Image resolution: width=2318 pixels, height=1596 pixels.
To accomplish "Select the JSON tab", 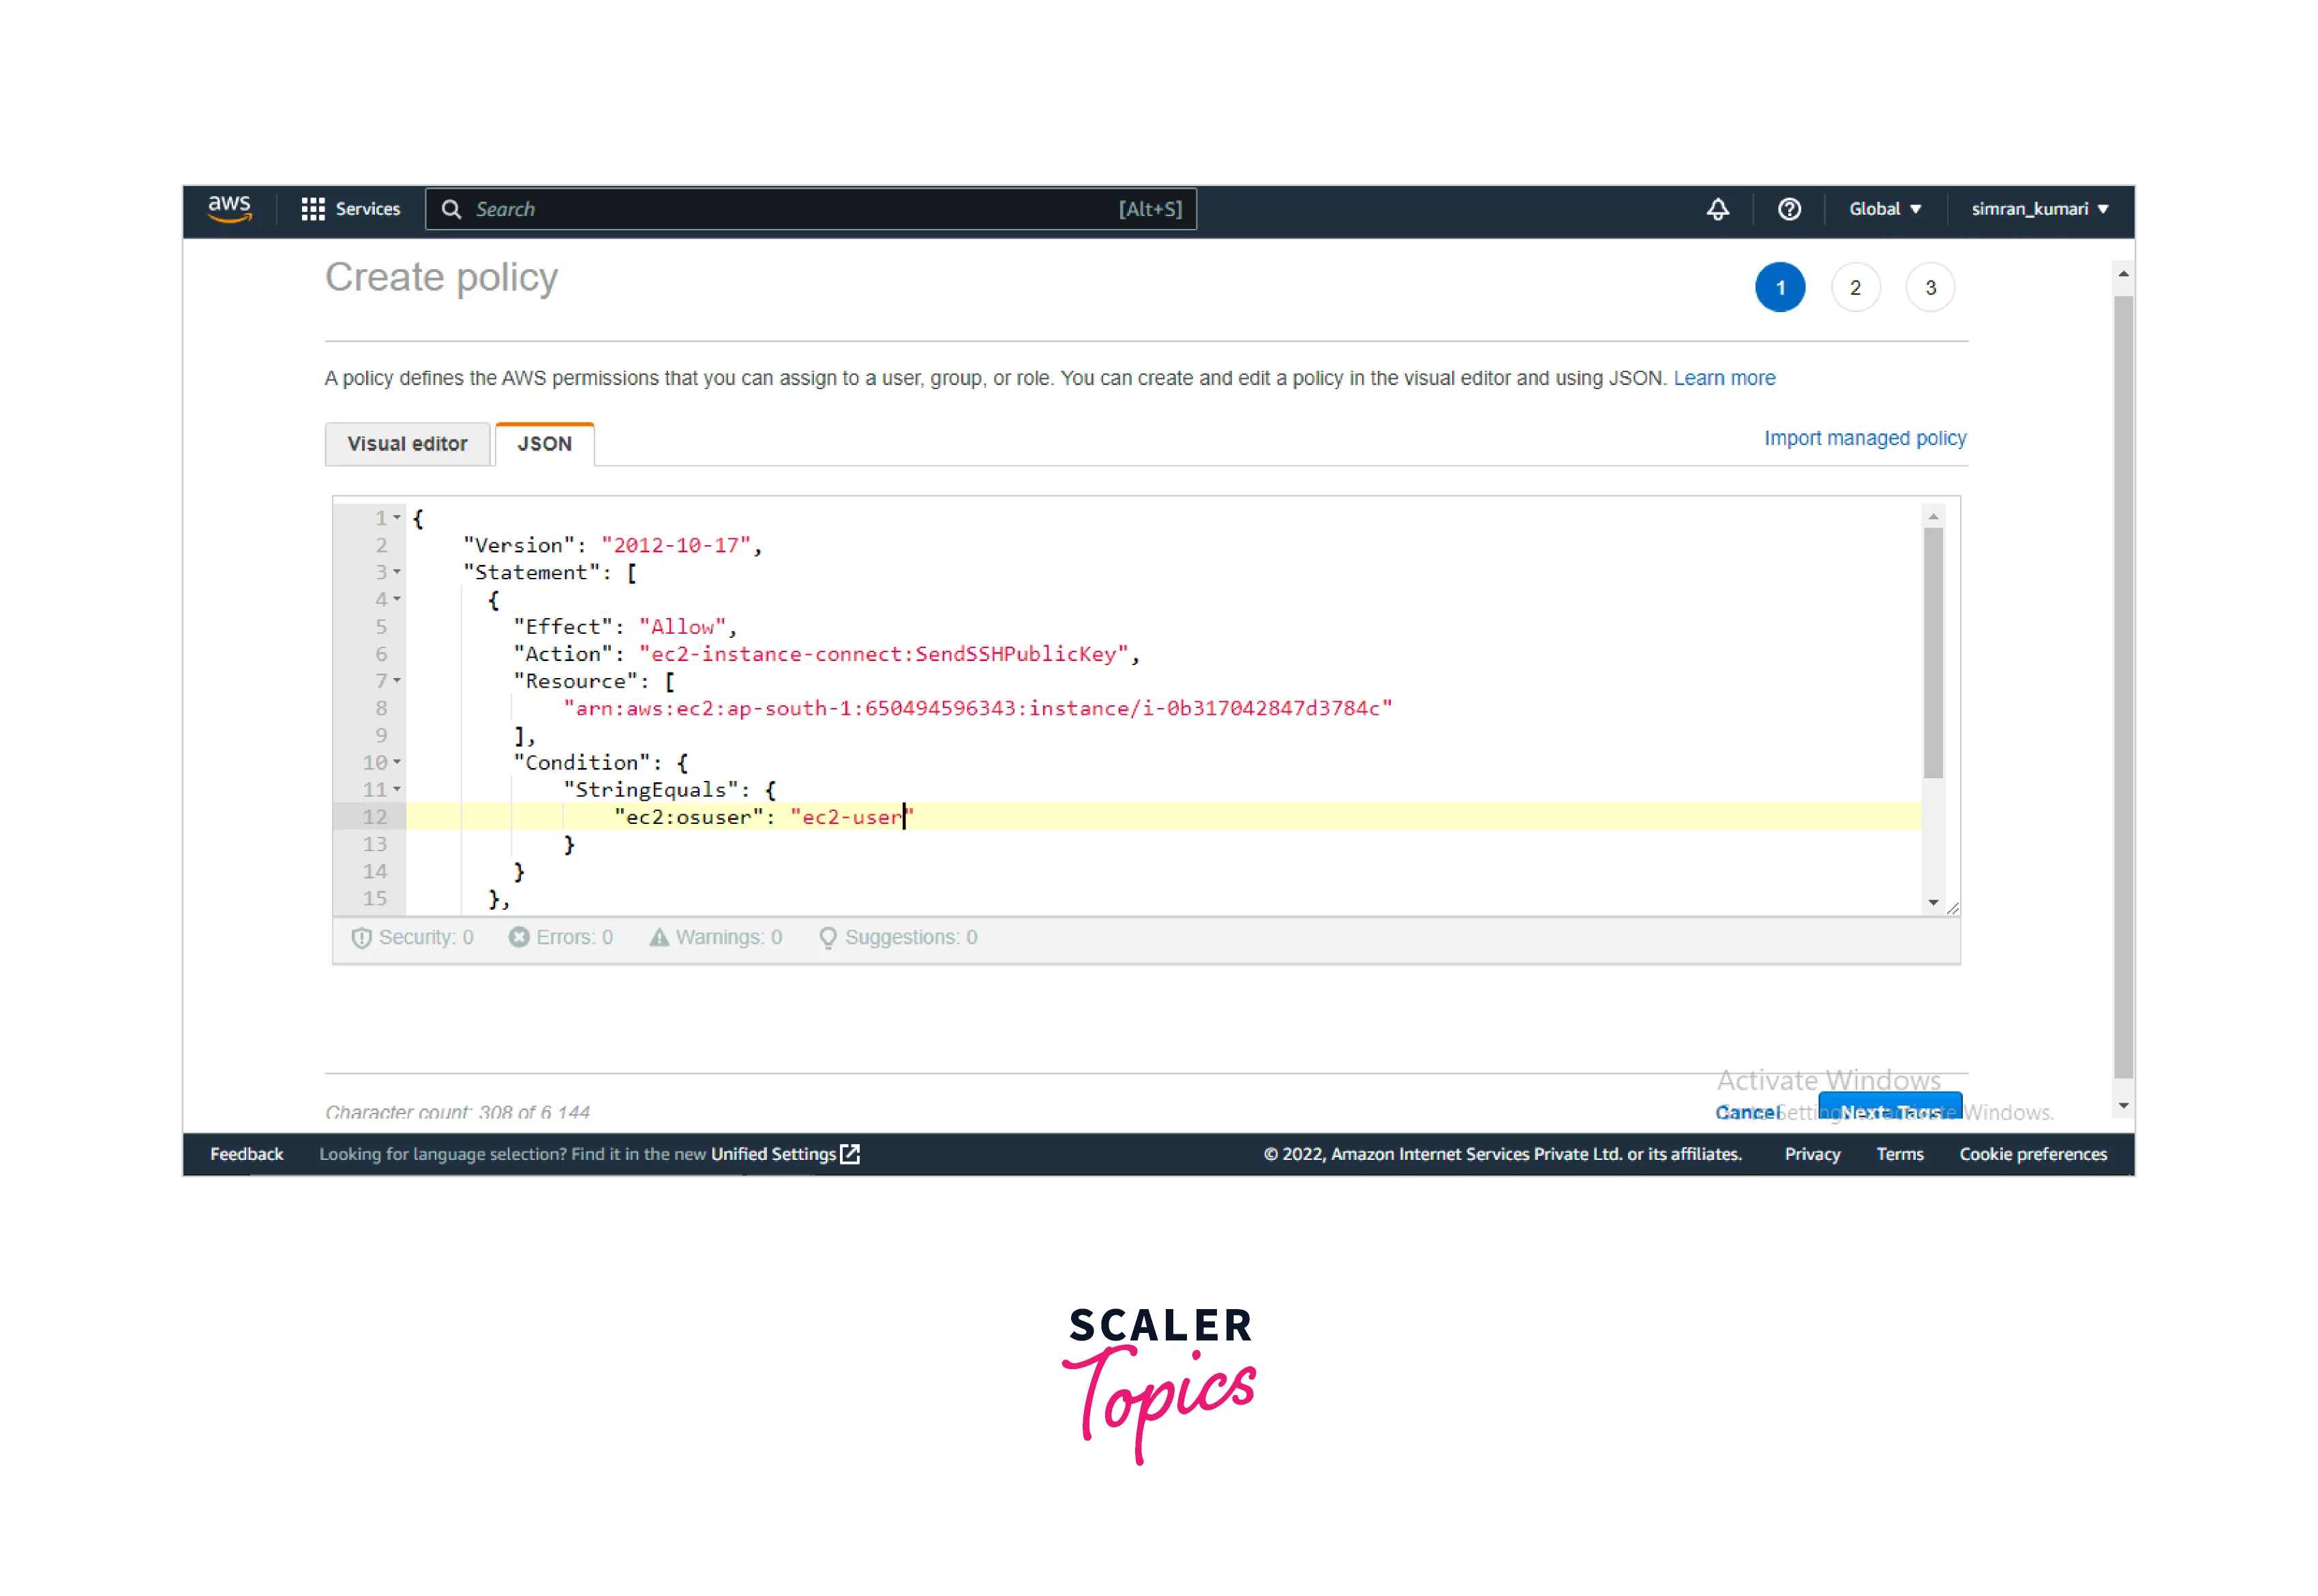I will click(x=544, y=444).
